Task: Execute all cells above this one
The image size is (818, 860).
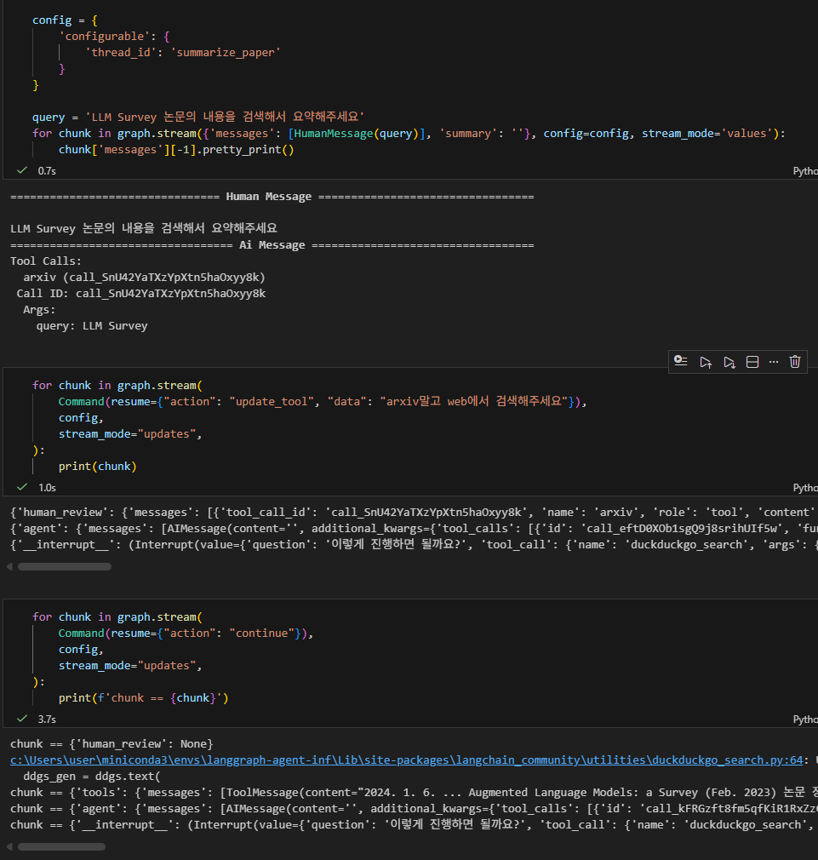Action: point(706,362)
